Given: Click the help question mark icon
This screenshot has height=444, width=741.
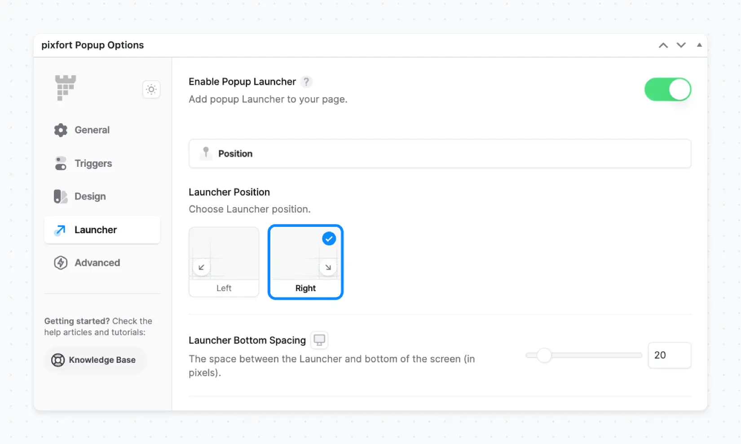Looking at the screenshot, I should pyautogui.click(x=306, y=82).
